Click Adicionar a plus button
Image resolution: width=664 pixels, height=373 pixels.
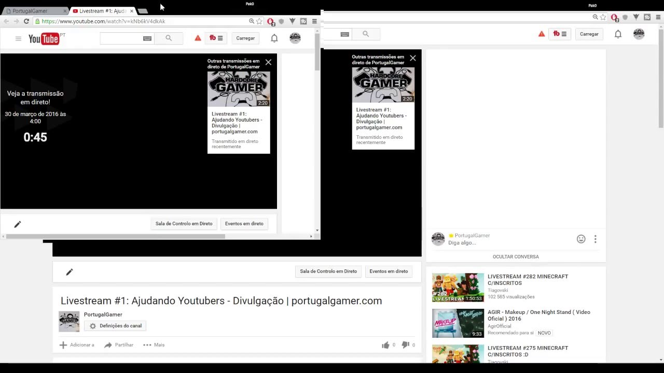pyautogui.click(x=77, y=345)
